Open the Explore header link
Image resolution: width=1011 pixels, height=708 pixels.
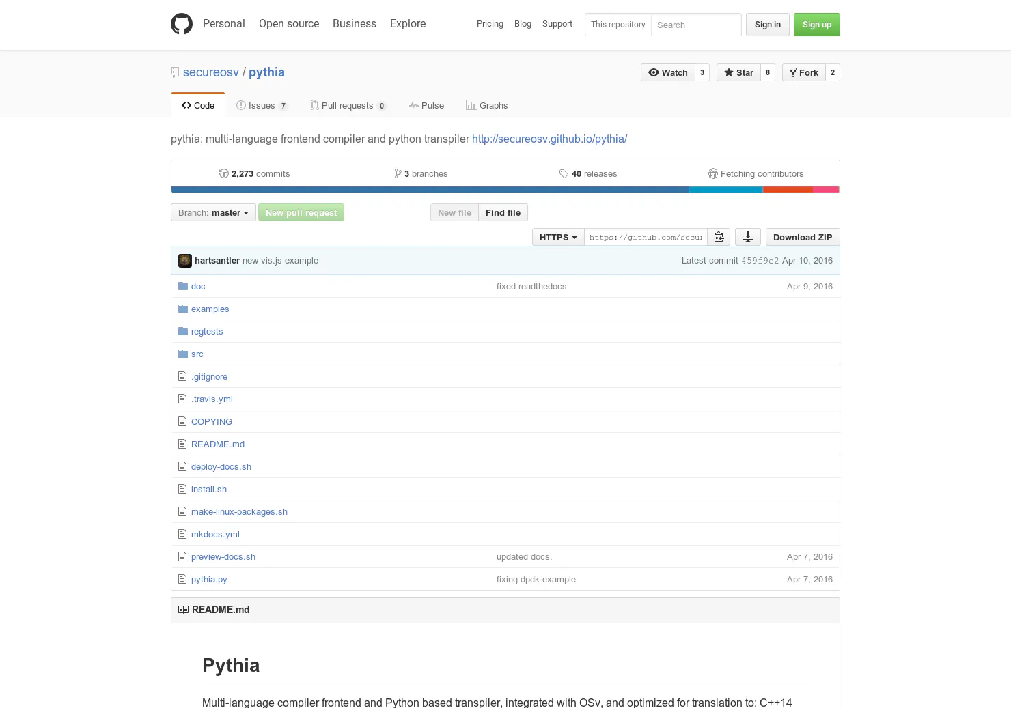tap(408, 23)
